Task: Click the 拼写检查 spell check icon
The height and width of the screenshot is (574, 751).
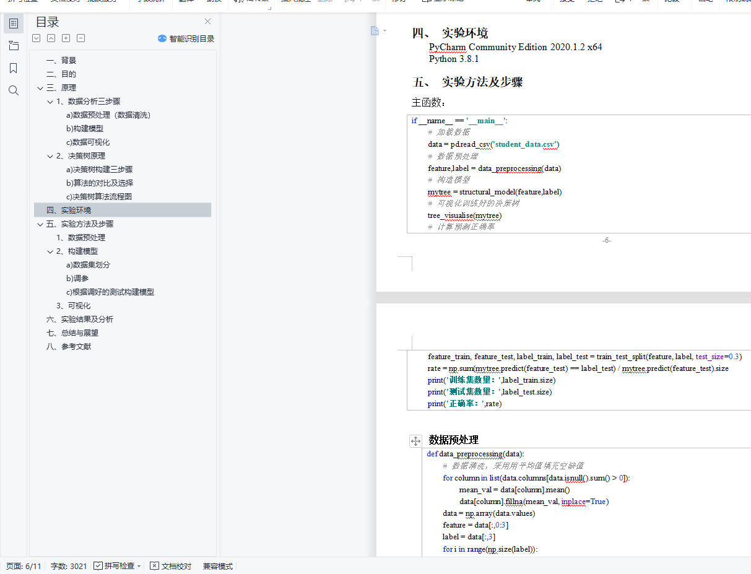Action: 98,566
